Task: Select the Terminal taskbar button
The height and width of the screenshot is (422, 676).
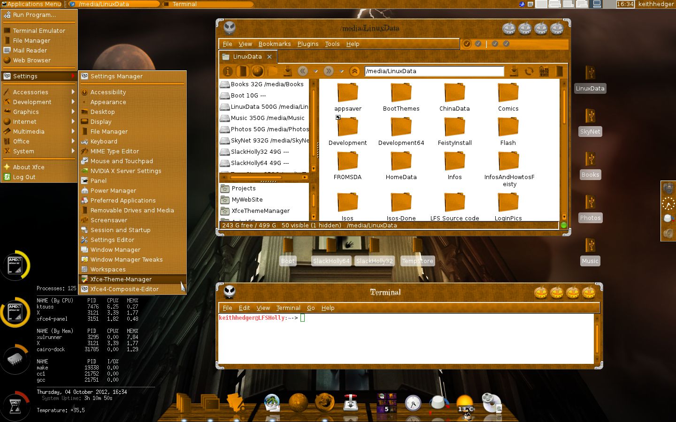Action: [207, 4]
